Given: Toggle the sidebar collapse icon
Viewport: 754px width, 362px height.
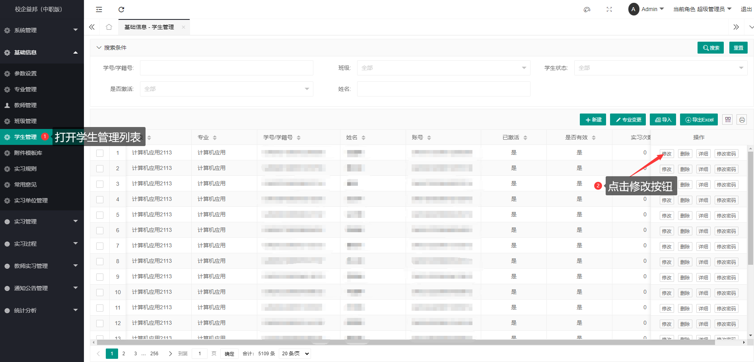Looking at the screenshot, I should (x=99, y=10).
